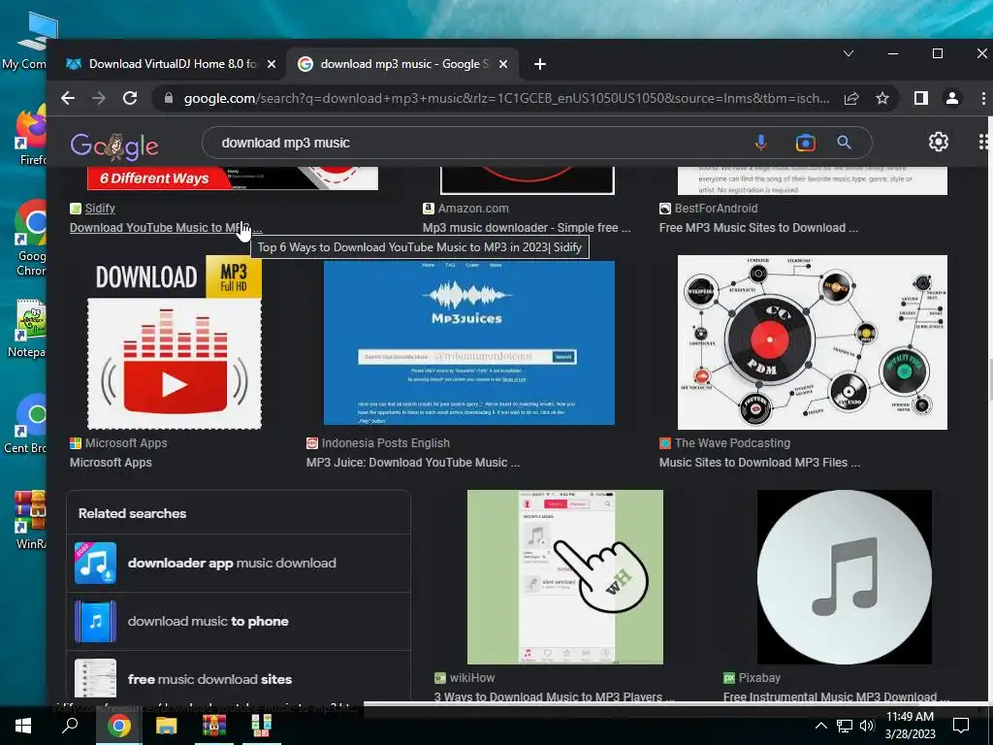Start voice search with microphone icon
This screenshot has height=745, width=993.
click(x=761, y=143)
